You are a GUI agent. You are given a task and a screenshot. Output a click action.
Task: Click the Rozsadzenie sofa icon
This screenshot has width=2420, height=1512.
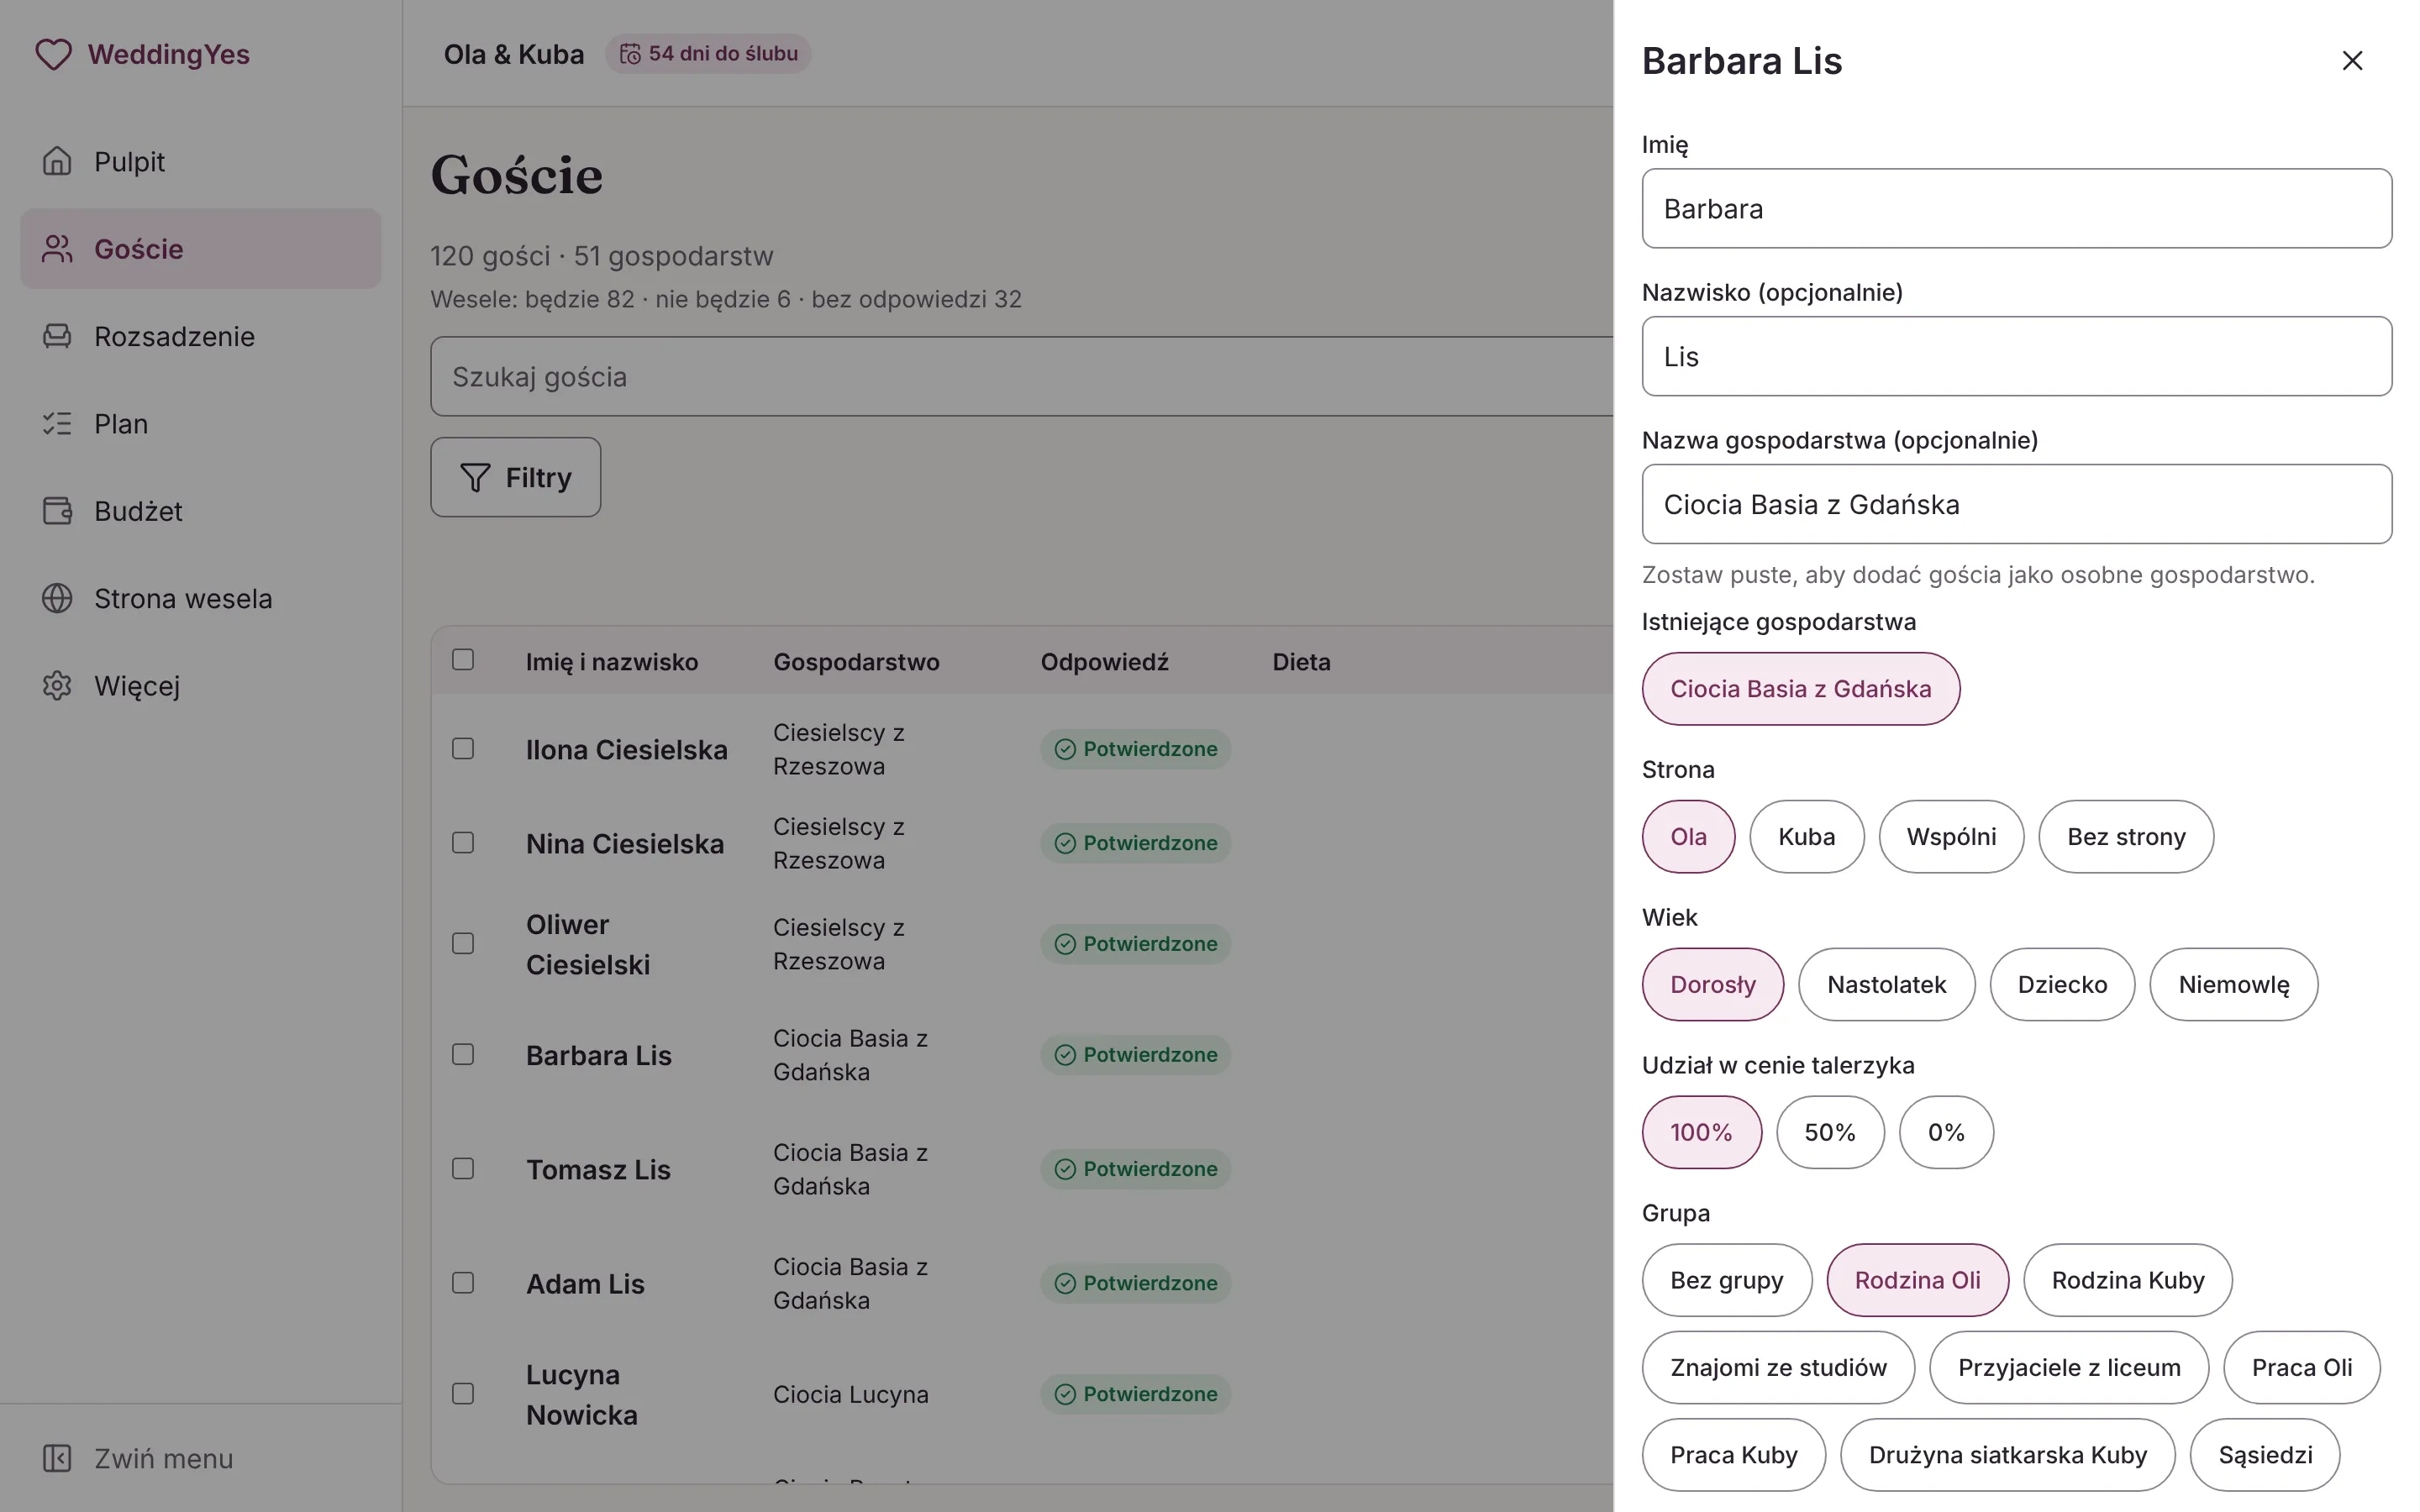coord(57,336)
